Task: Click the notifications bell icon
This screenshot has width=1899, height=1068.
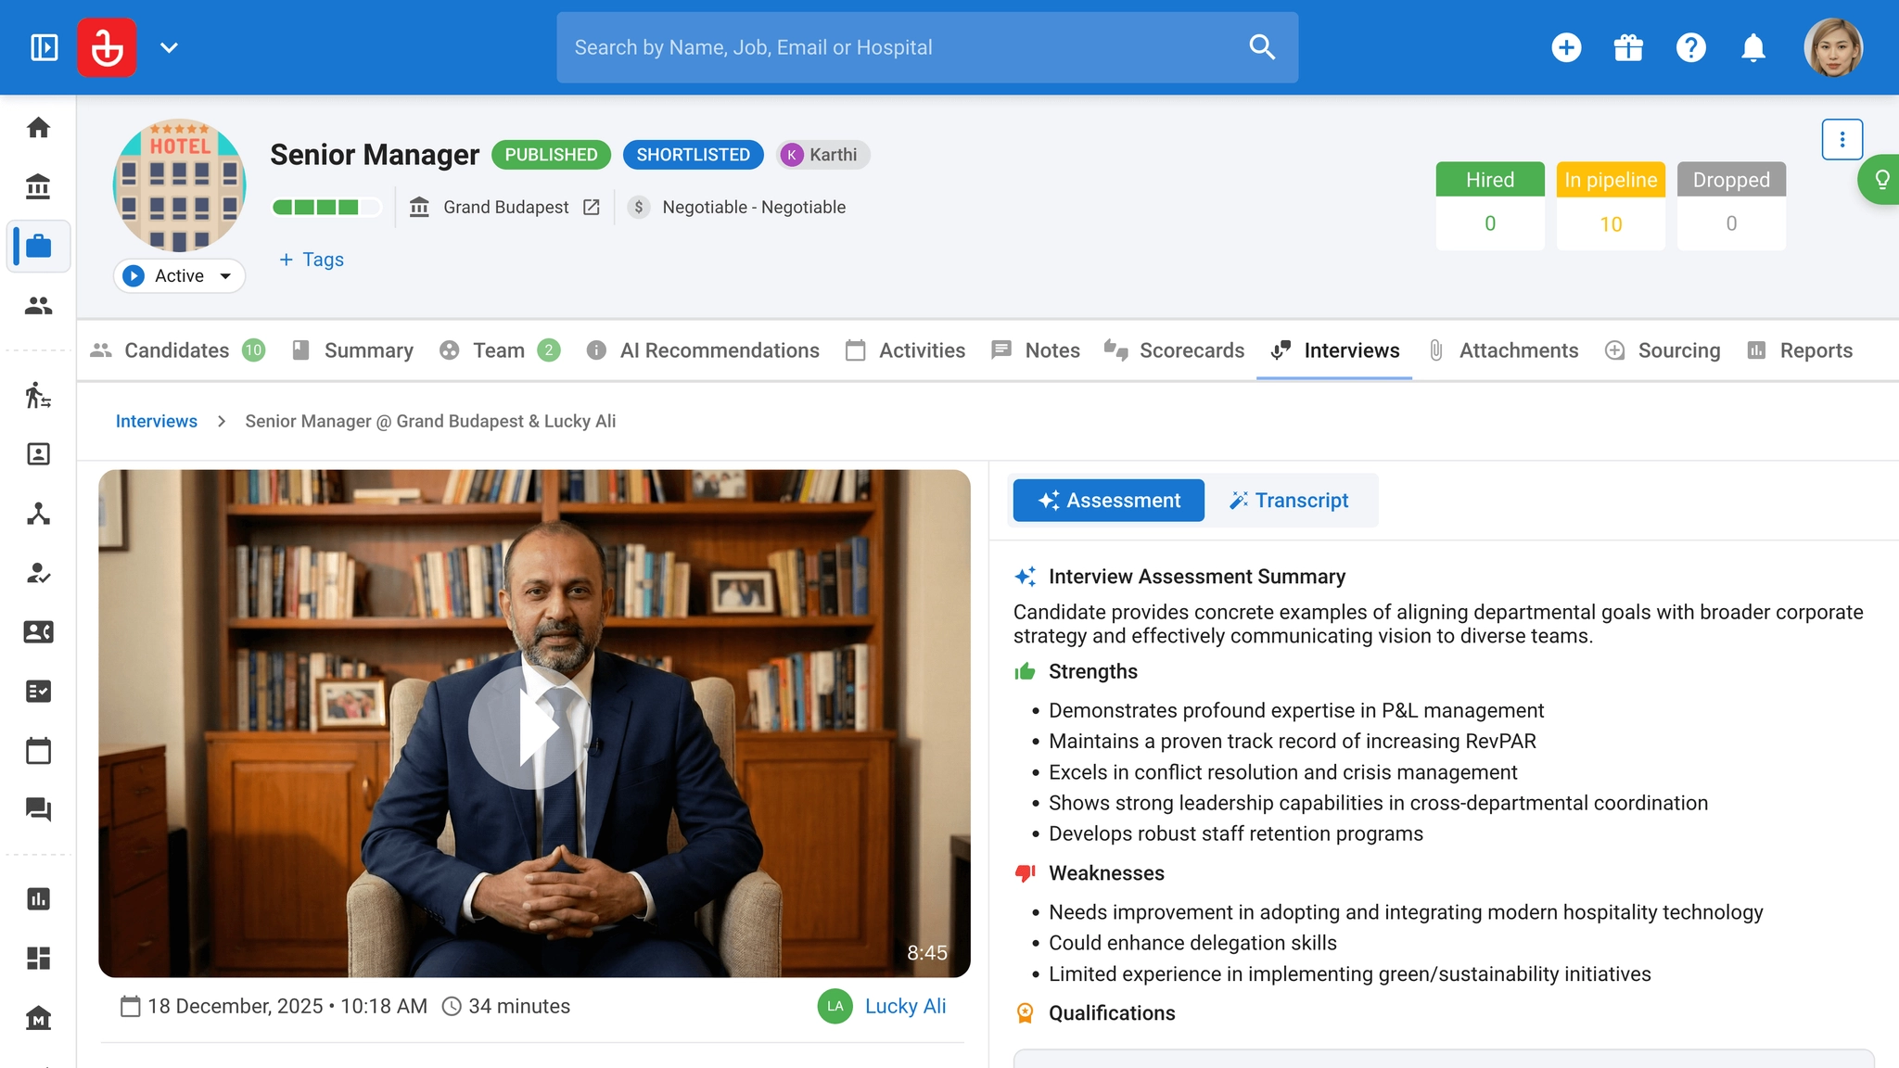Action: point(1754,47)
